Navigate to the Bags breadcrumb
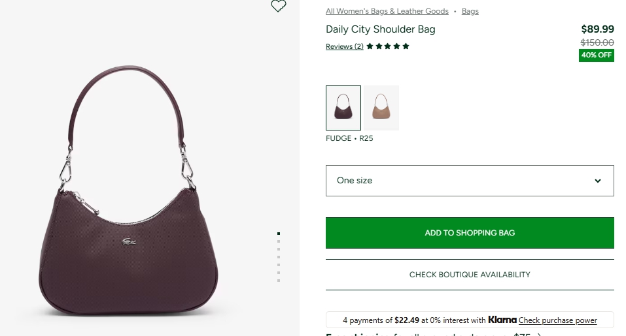This screenshot has width=626, height=336. [470, 11]
